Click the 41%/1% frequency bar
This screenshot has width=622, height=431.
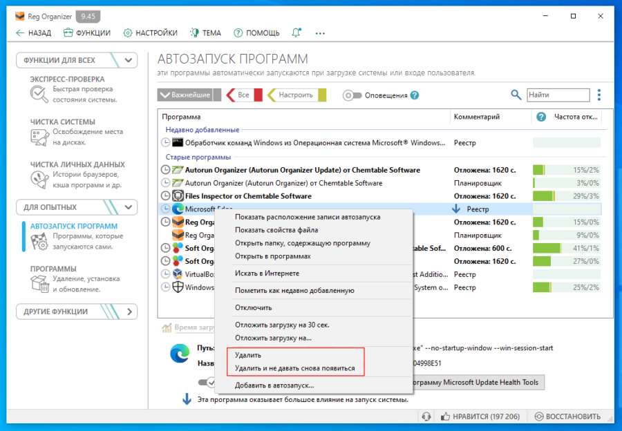tap(567, 248)
